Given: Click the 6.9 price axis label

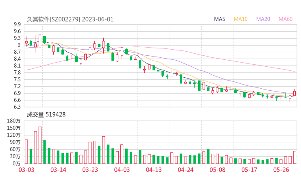Looking at the screenshot, I should pyautogui.click(x=17, y=93).
